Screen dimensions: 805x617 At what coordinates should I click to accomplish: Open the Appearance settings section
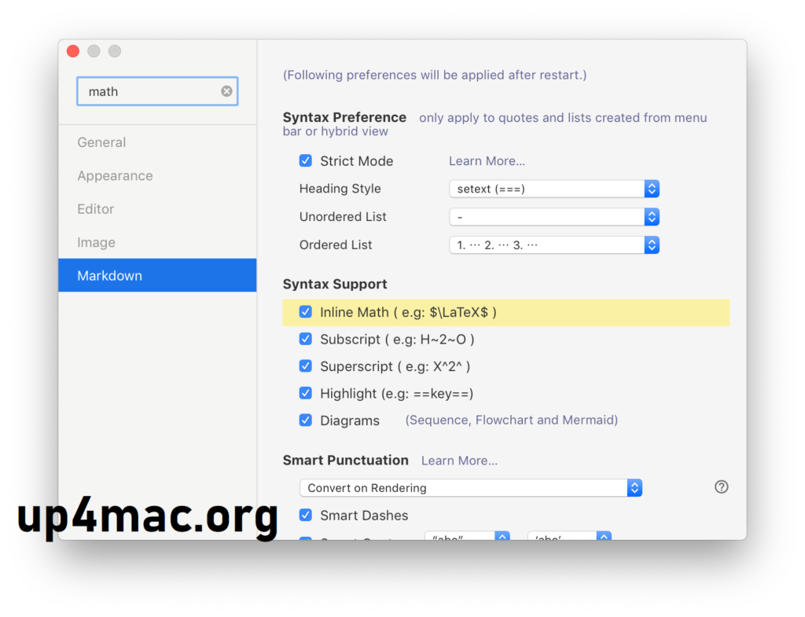click(115, 175)
